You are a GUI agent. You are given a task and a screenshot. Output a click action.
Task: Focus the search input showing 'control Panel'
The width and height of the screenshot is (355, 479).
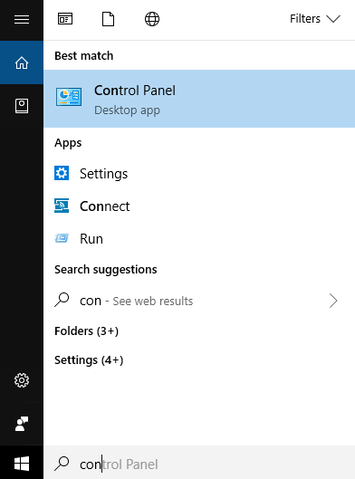pyautogui.click(x=199, y=464)
